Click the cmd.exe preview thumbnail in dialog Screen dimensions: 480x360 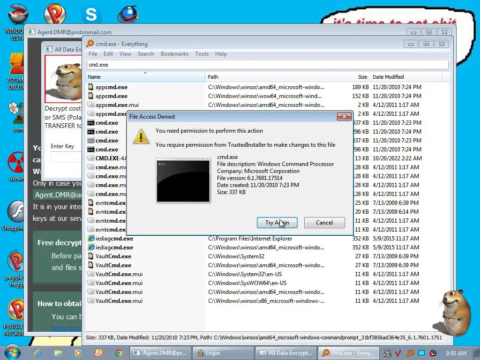183,180
